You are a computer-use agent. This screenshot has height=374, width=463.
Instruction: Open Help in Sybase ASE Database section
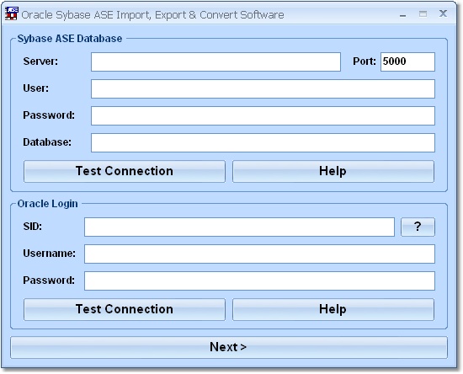[333, 171]
